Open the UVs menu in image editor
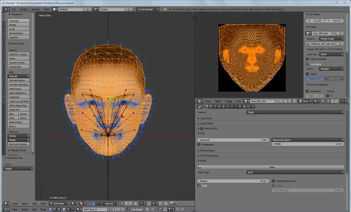The image size is (351, 212). click(238, 101)
